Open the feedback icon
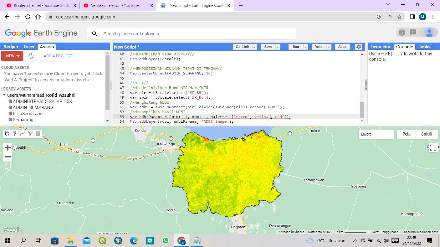440x247 pixels. click(413, 33)
